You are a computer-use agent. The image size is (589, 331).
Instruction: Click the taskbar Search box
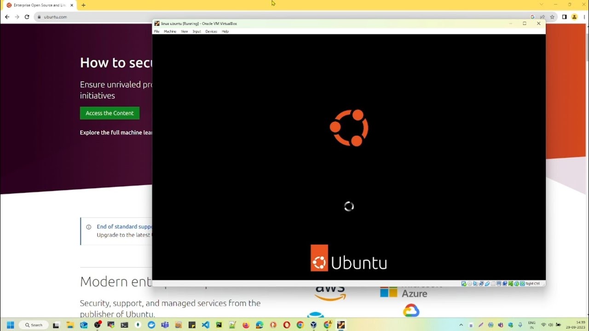click(x=34, y=325)
